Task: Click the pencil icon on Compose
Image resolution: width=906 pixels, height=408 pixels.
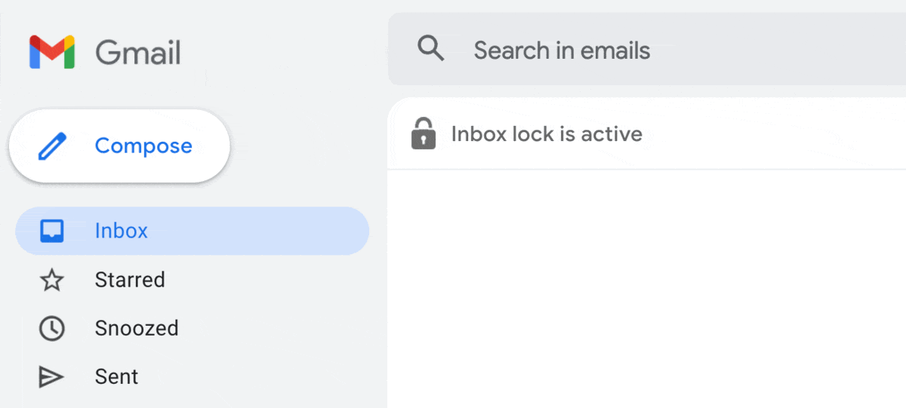Action: pos(52,146)
